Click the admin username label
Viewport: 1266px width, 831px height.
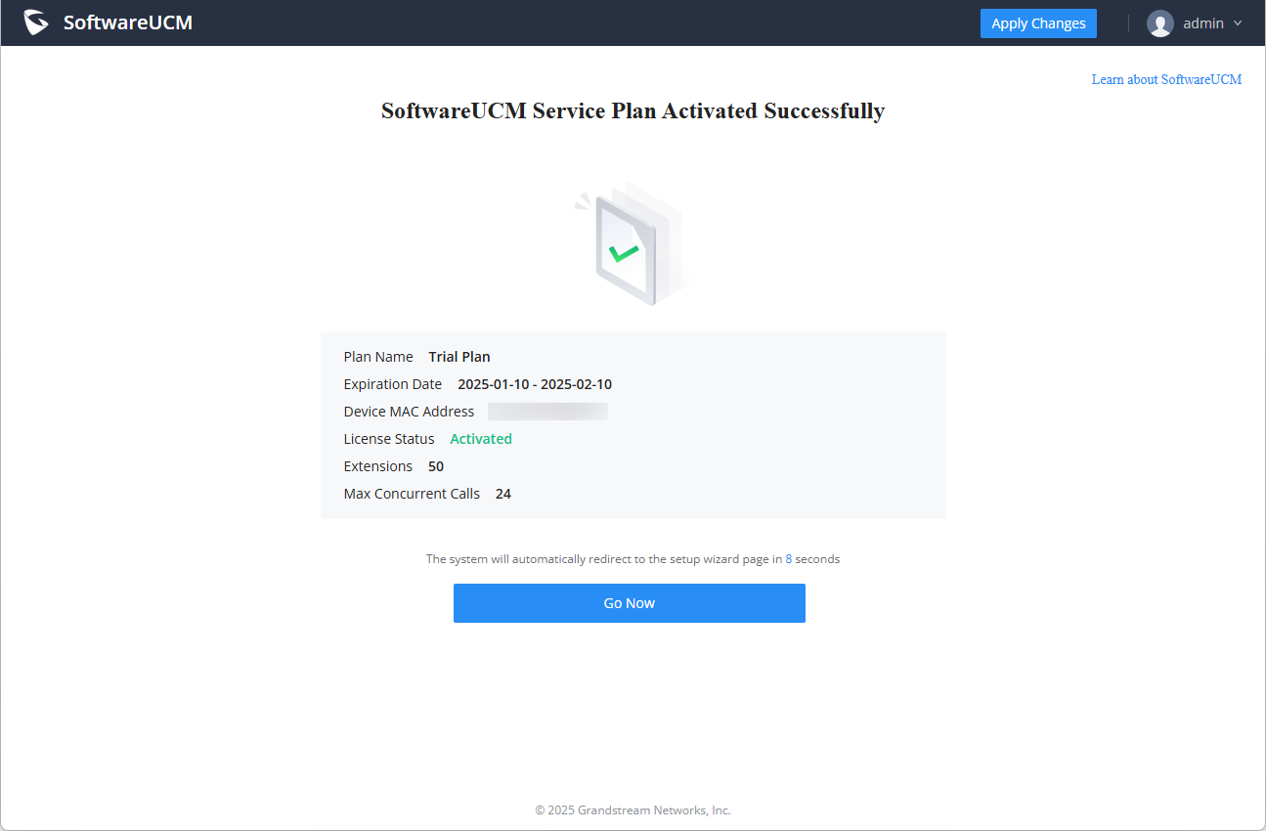[x=1203, y=23]
